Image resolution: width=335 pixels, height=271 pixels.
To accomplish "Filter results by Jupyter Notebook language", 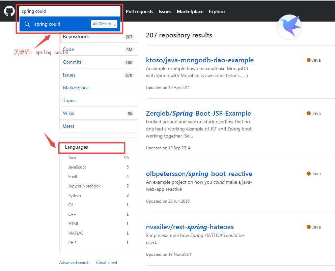I will 99,186.
